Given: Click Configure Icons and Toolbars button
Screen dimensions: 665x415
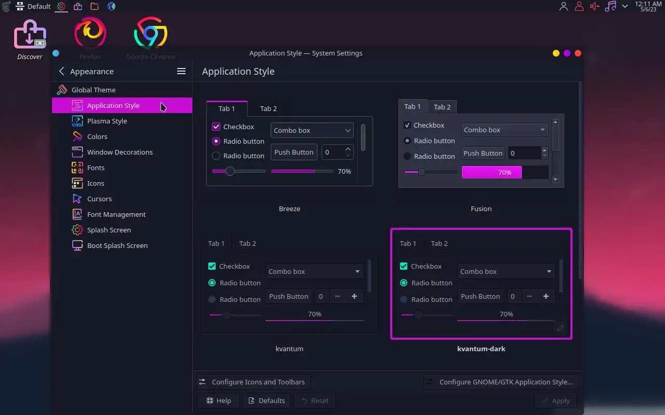Looking at the screenshot, I should click(253, 382).
